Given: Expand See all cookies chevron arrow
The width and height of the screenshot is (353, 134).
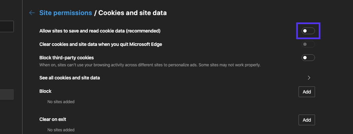Looking at the screenshot, I should (x=309, y=78).
